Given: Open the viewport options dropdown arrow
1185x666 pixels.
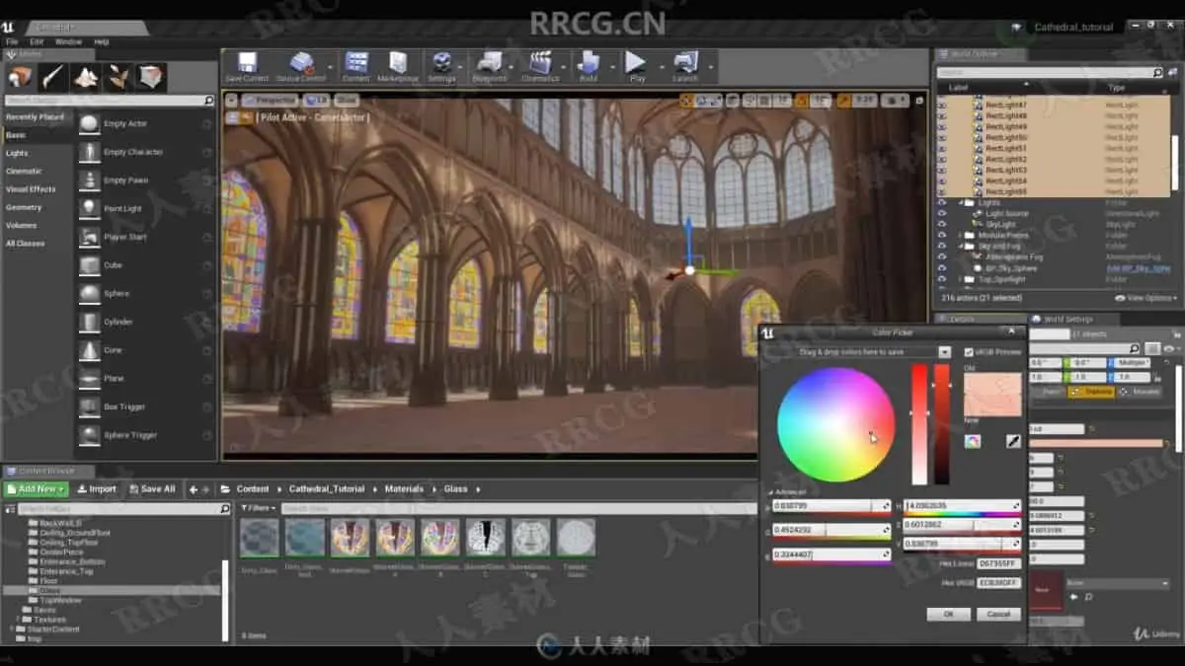Looking at the screenshot, I should 231,100.
